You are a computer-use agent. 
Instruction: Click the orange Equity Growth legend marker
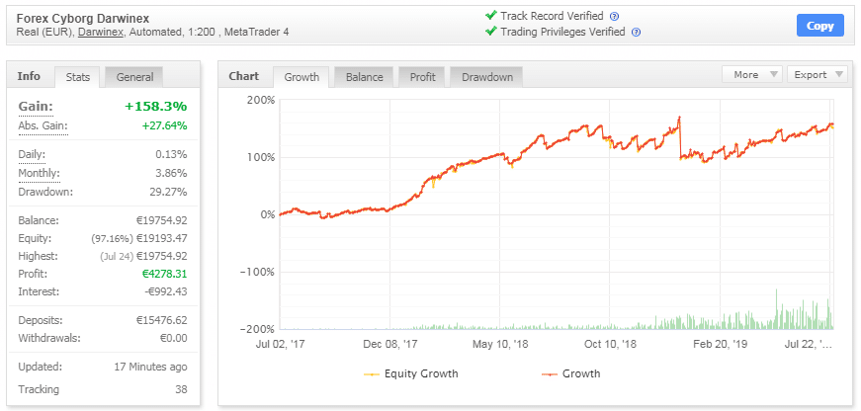pos(373,374)
